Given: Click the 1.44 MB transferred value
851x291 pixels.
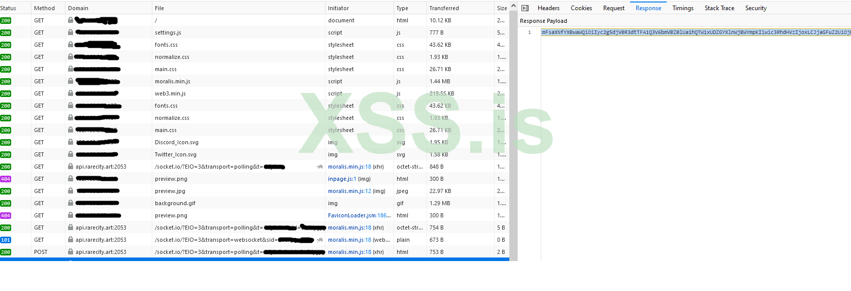Looking at the screenshot, I should [x=440, y=81].
